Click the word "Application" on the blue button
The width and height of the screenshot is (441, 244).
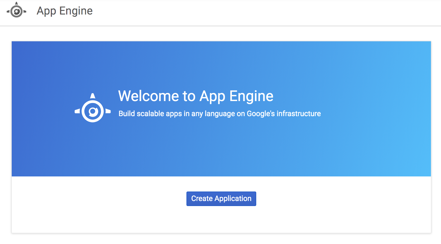point(233,199)
